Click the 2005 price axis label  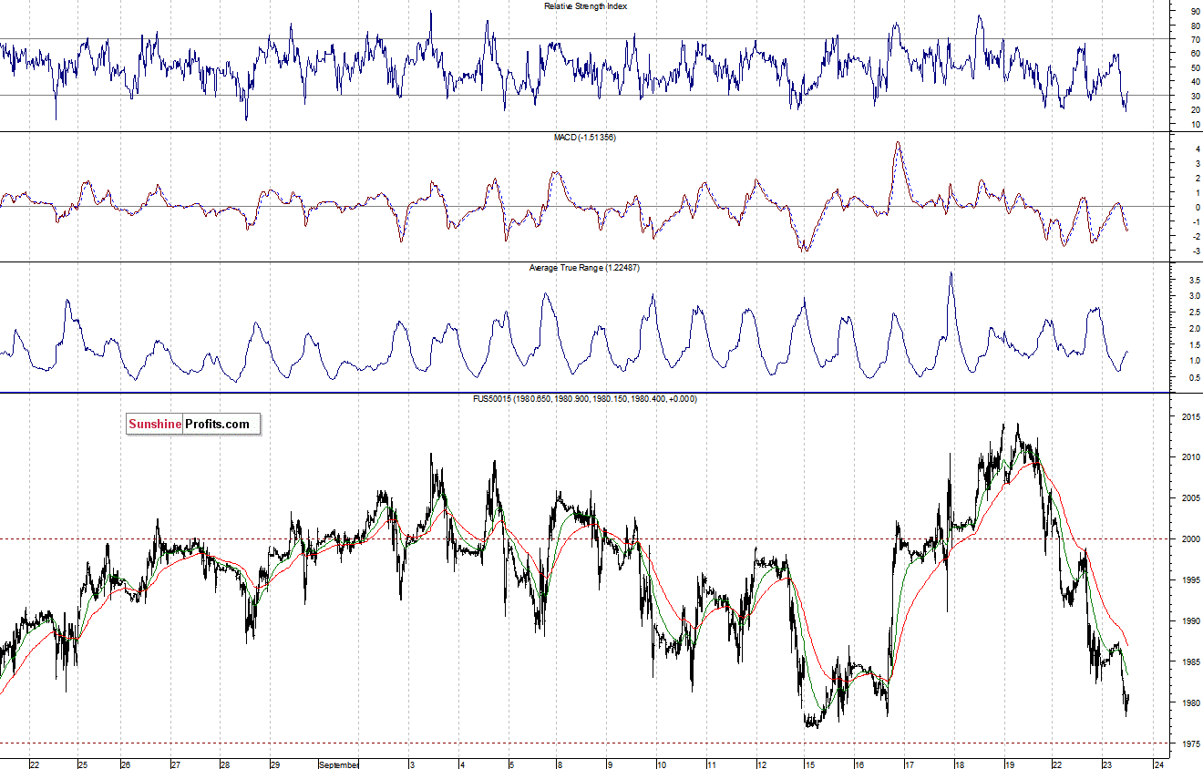click(x=1189, y=498)
